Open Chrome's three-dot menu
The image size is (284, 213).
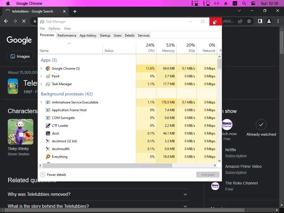[278, 21]
